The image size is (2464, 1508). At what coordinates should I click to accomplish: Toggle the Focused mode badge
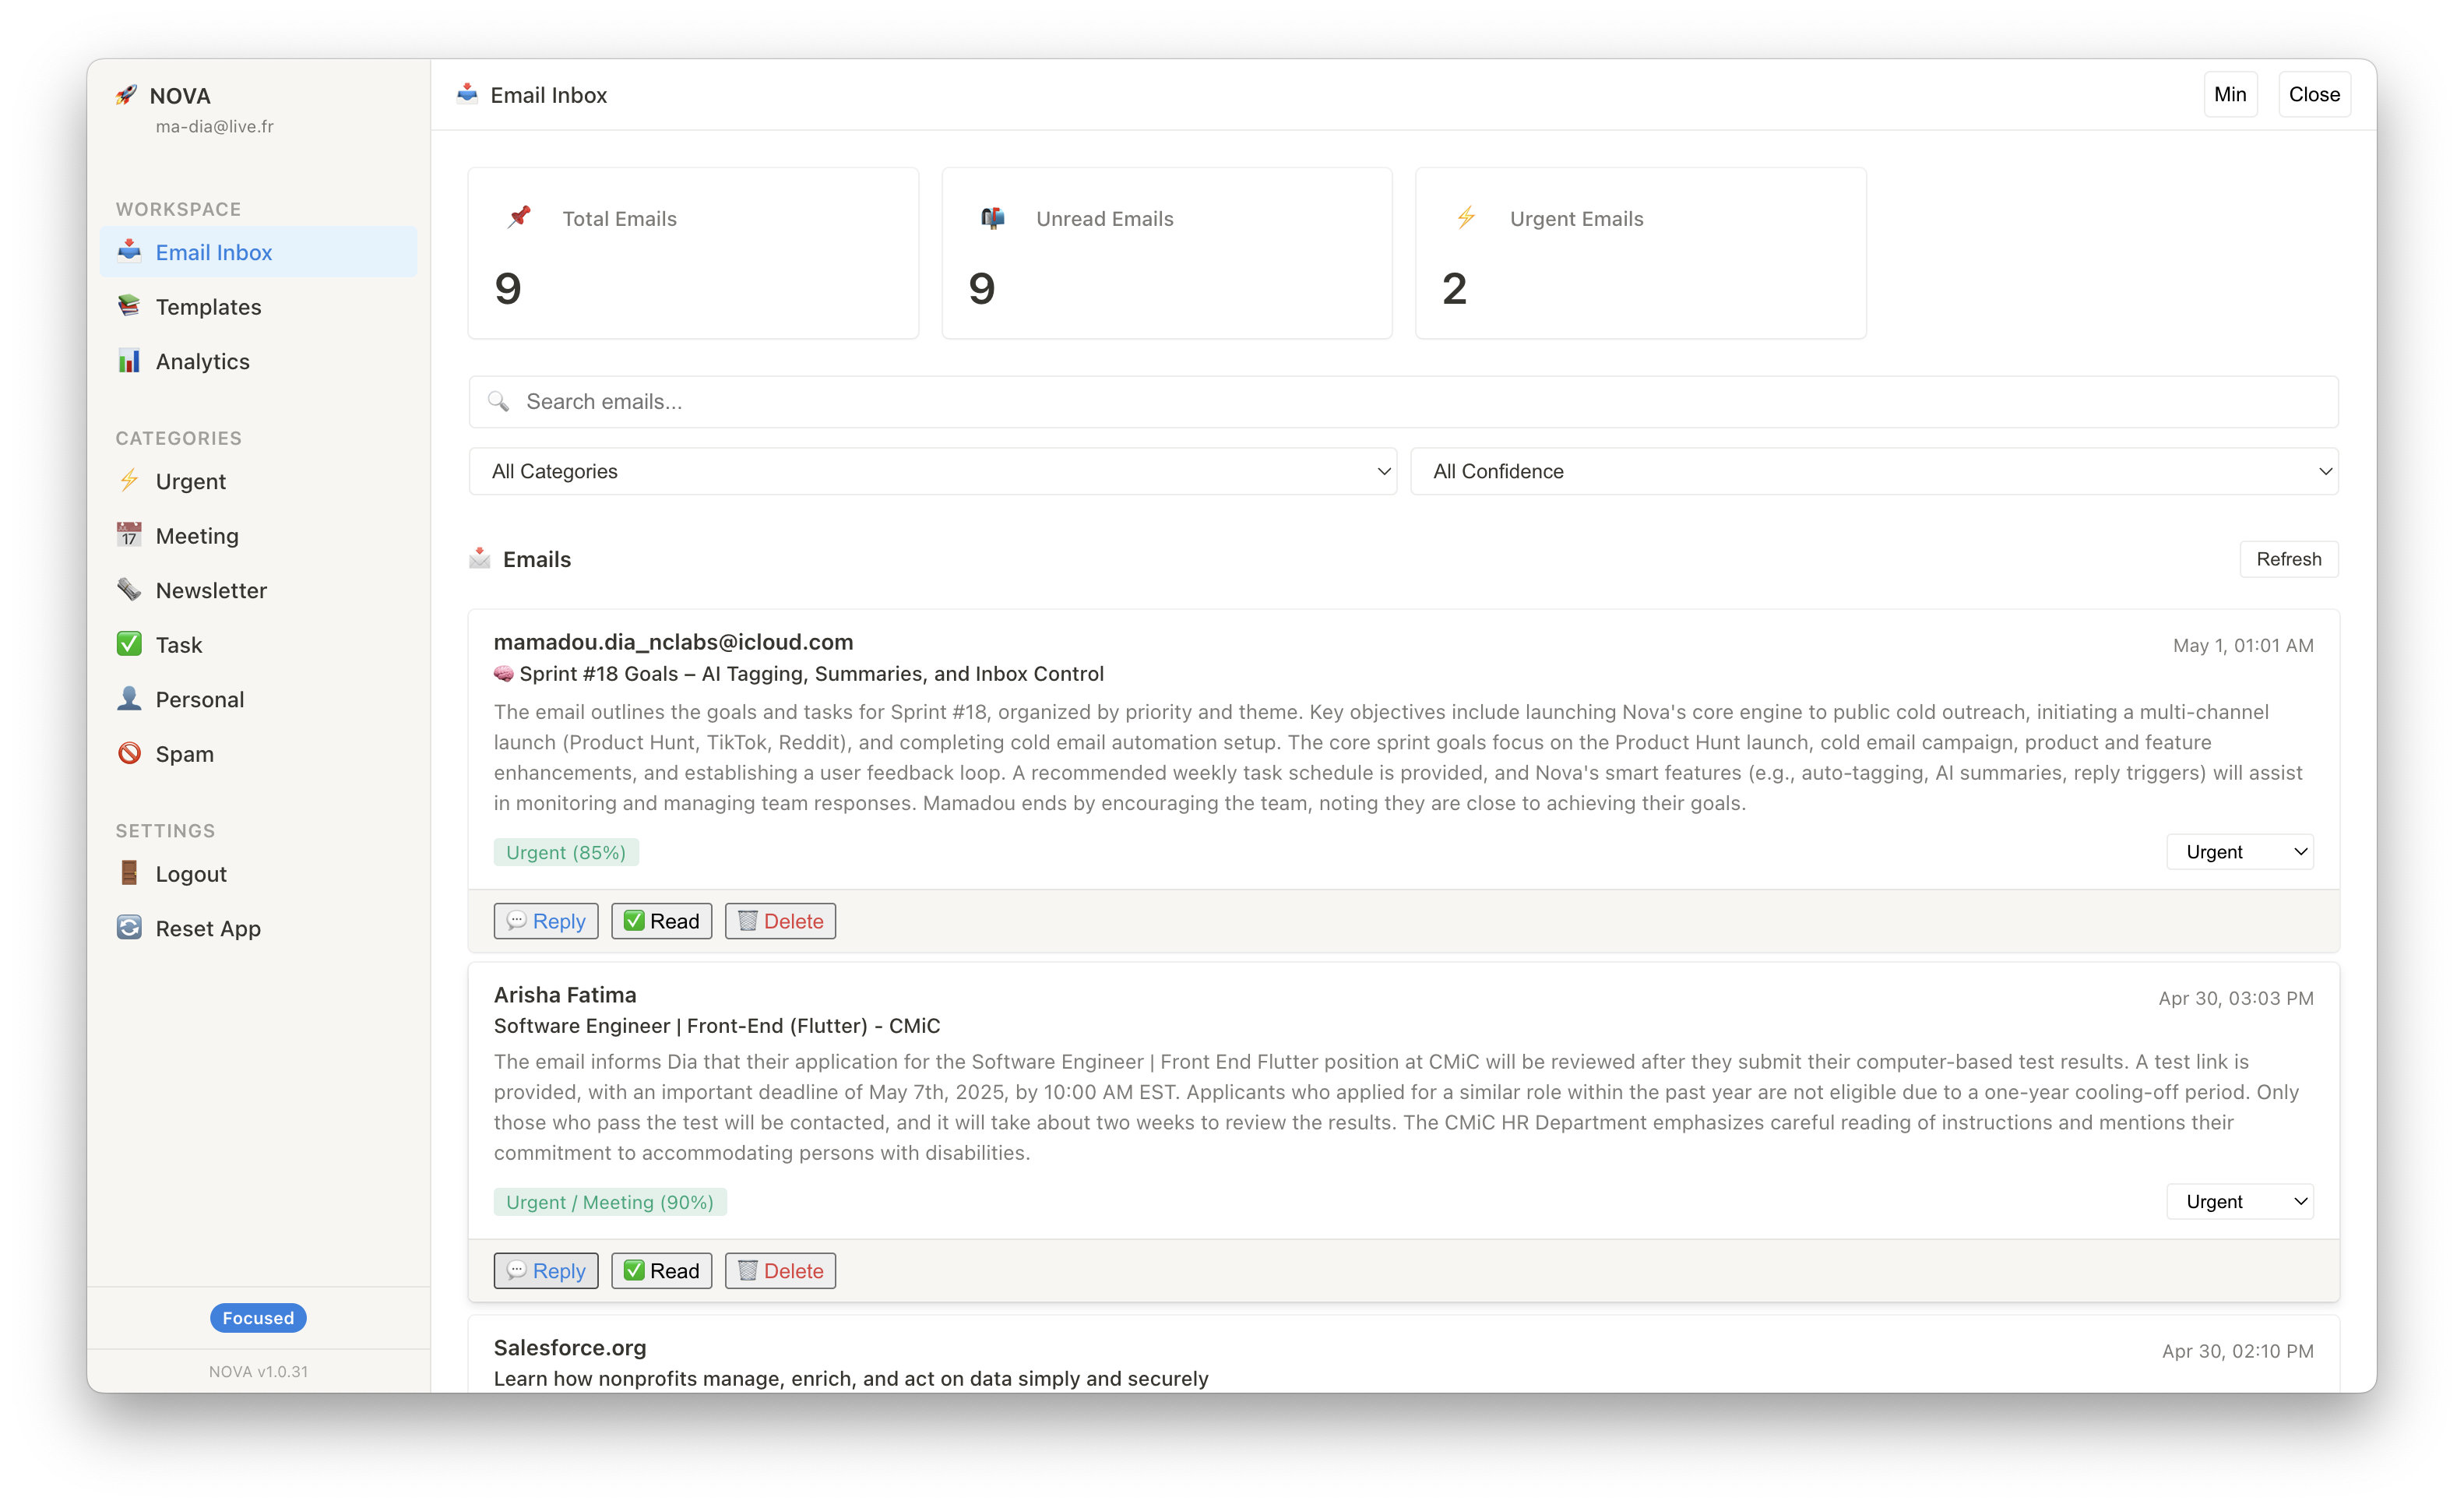coord(258,1318)
